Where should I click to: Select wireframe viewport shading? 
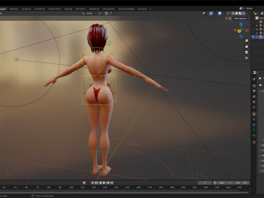(x=233, y=13)
